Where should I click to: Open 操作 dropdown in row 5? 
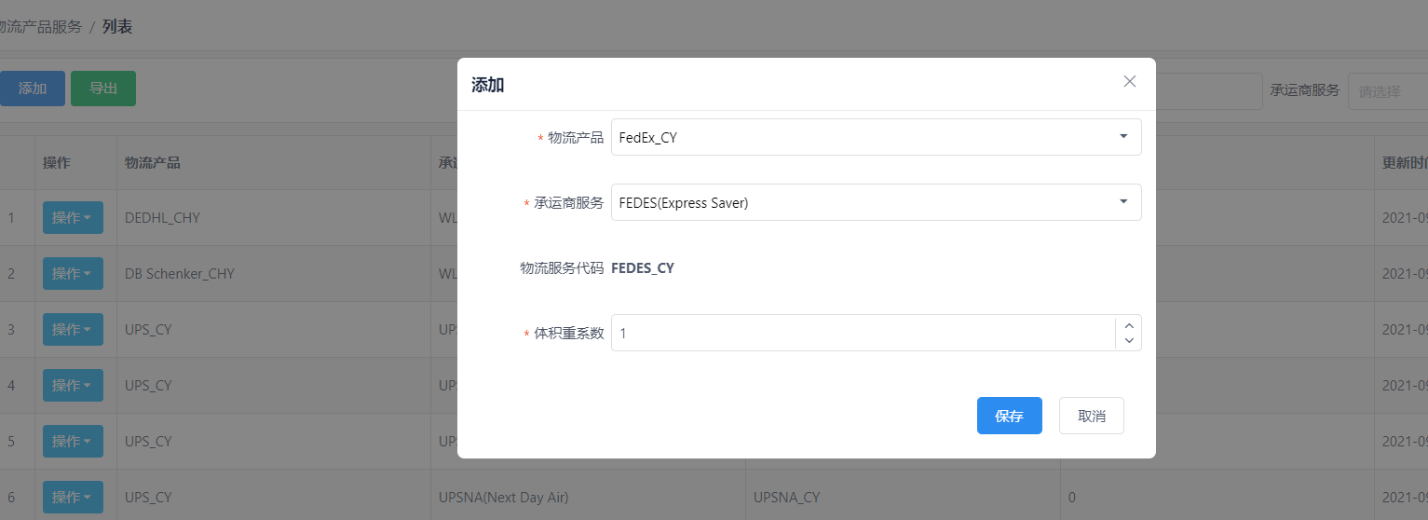coord(73,441)
